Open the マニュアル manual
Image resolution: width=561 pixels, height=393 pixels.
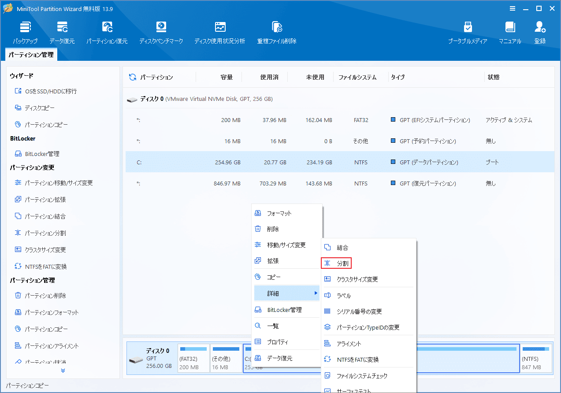point(510,33)
